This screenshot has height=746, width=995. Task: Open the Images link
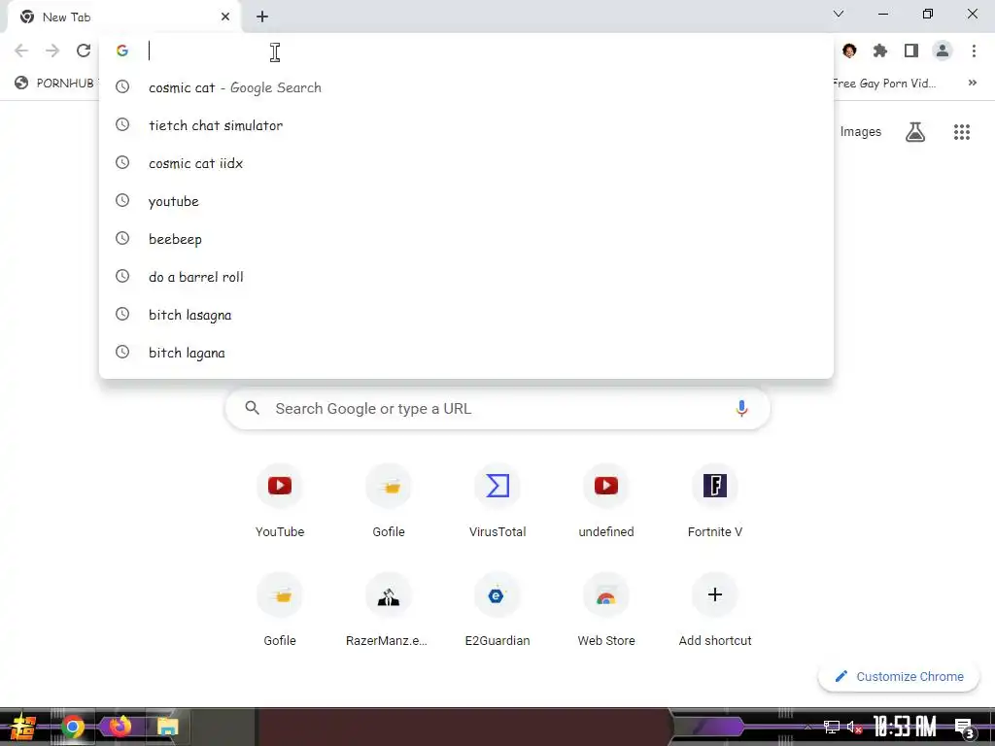coord(861,132)
